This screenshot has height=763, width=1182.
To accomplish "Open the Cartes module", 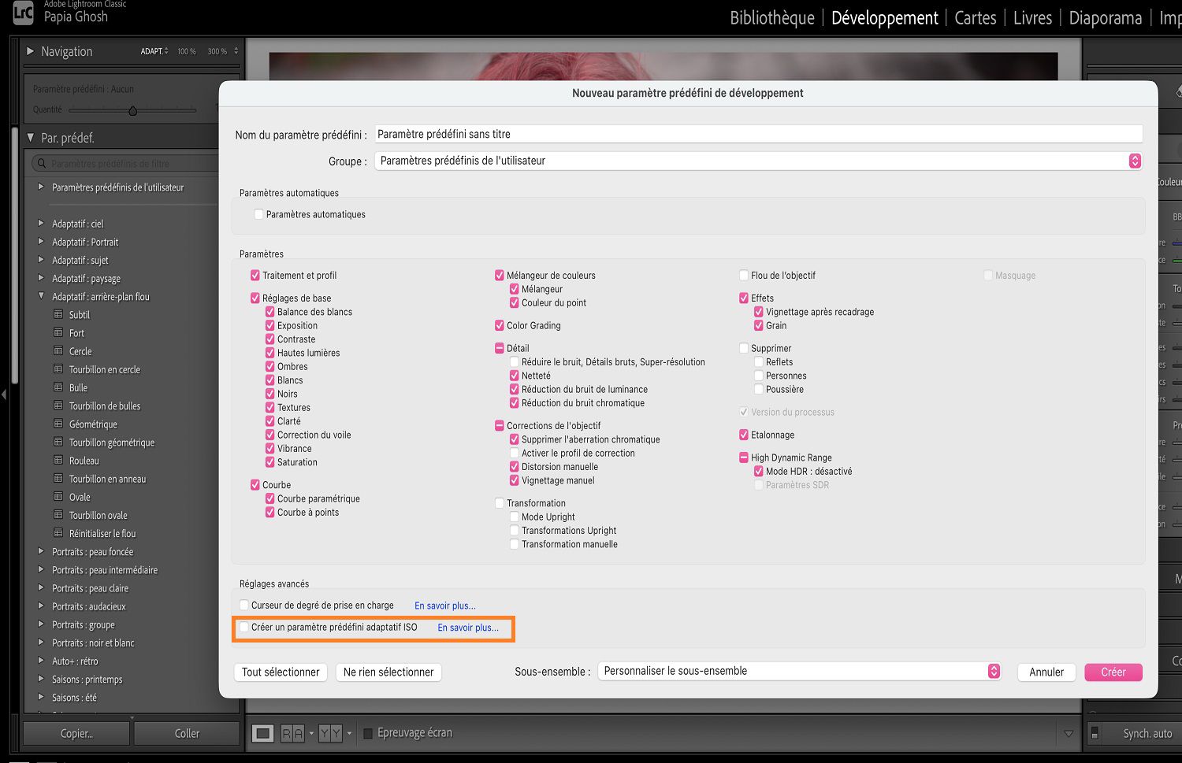I will tap(976, 18).
